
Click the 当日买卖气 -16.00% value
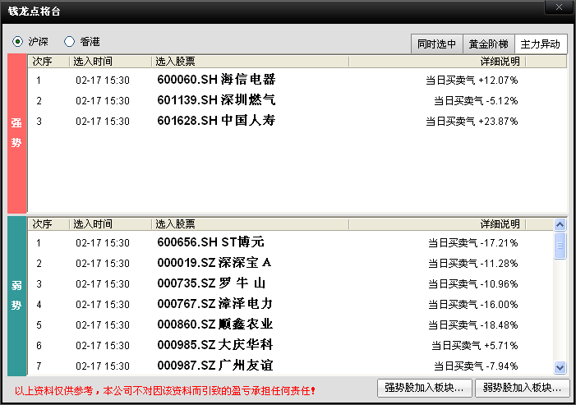pos(473,305)
